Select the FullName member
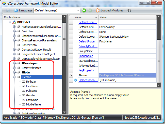The height and width of the screenshot is (124, 165). tap(32, 91)
